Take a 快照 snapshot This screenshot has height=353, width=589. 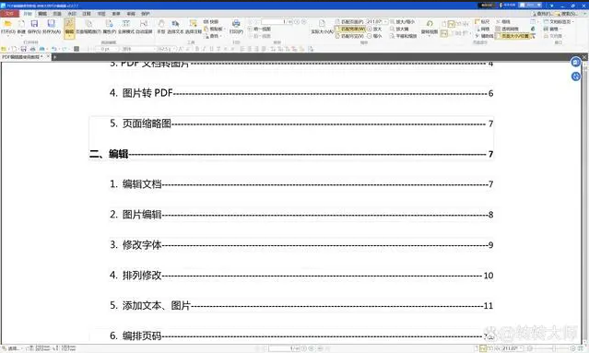211,22
